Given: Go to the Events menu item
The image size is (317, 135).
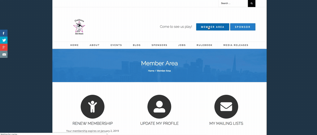Looking at the screenshot, I should pyautogui.click(x=116, y=45).
